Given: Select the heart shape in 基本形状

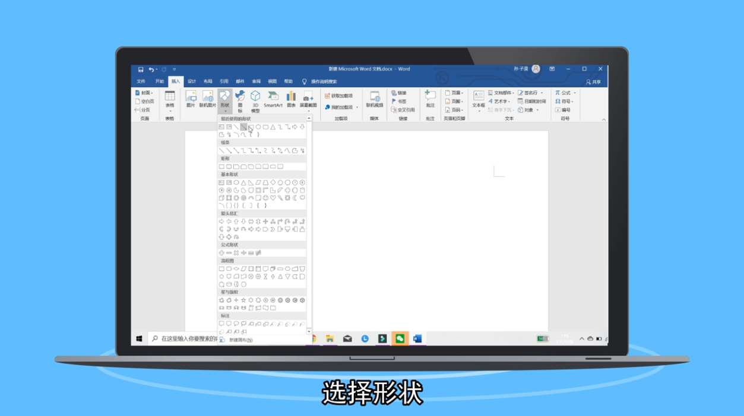Looking at the screenshot, I should click(x=273, y=198).
